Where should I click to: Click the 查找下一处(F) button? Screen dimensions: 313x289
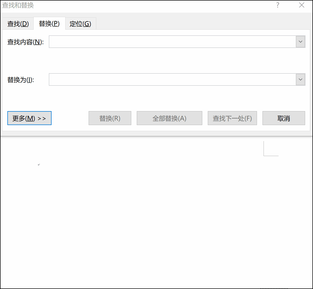point(232,118)
